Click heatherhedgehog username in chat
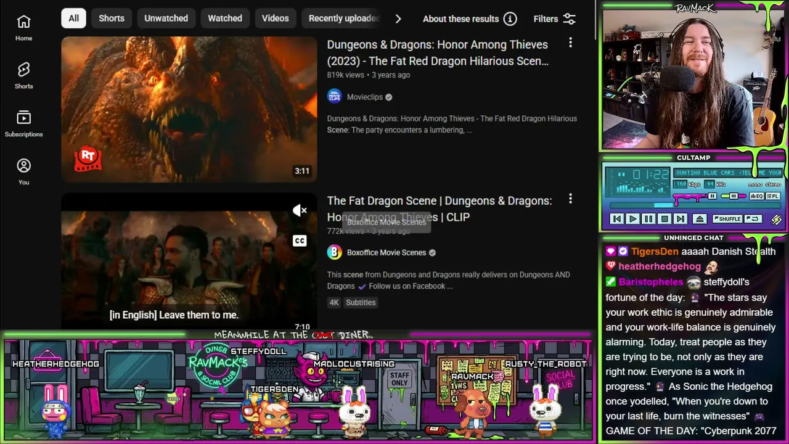The height and width of the screenshot is (444, 789). [x=660, y=266]
